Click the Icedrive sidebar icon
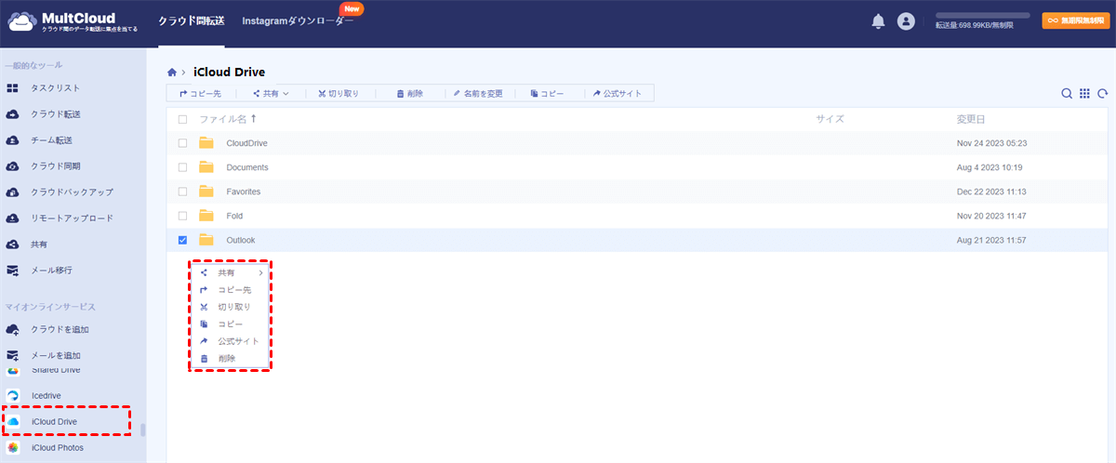The height and width of the screenshot is (463, 1116). click(x=14, y=395)
